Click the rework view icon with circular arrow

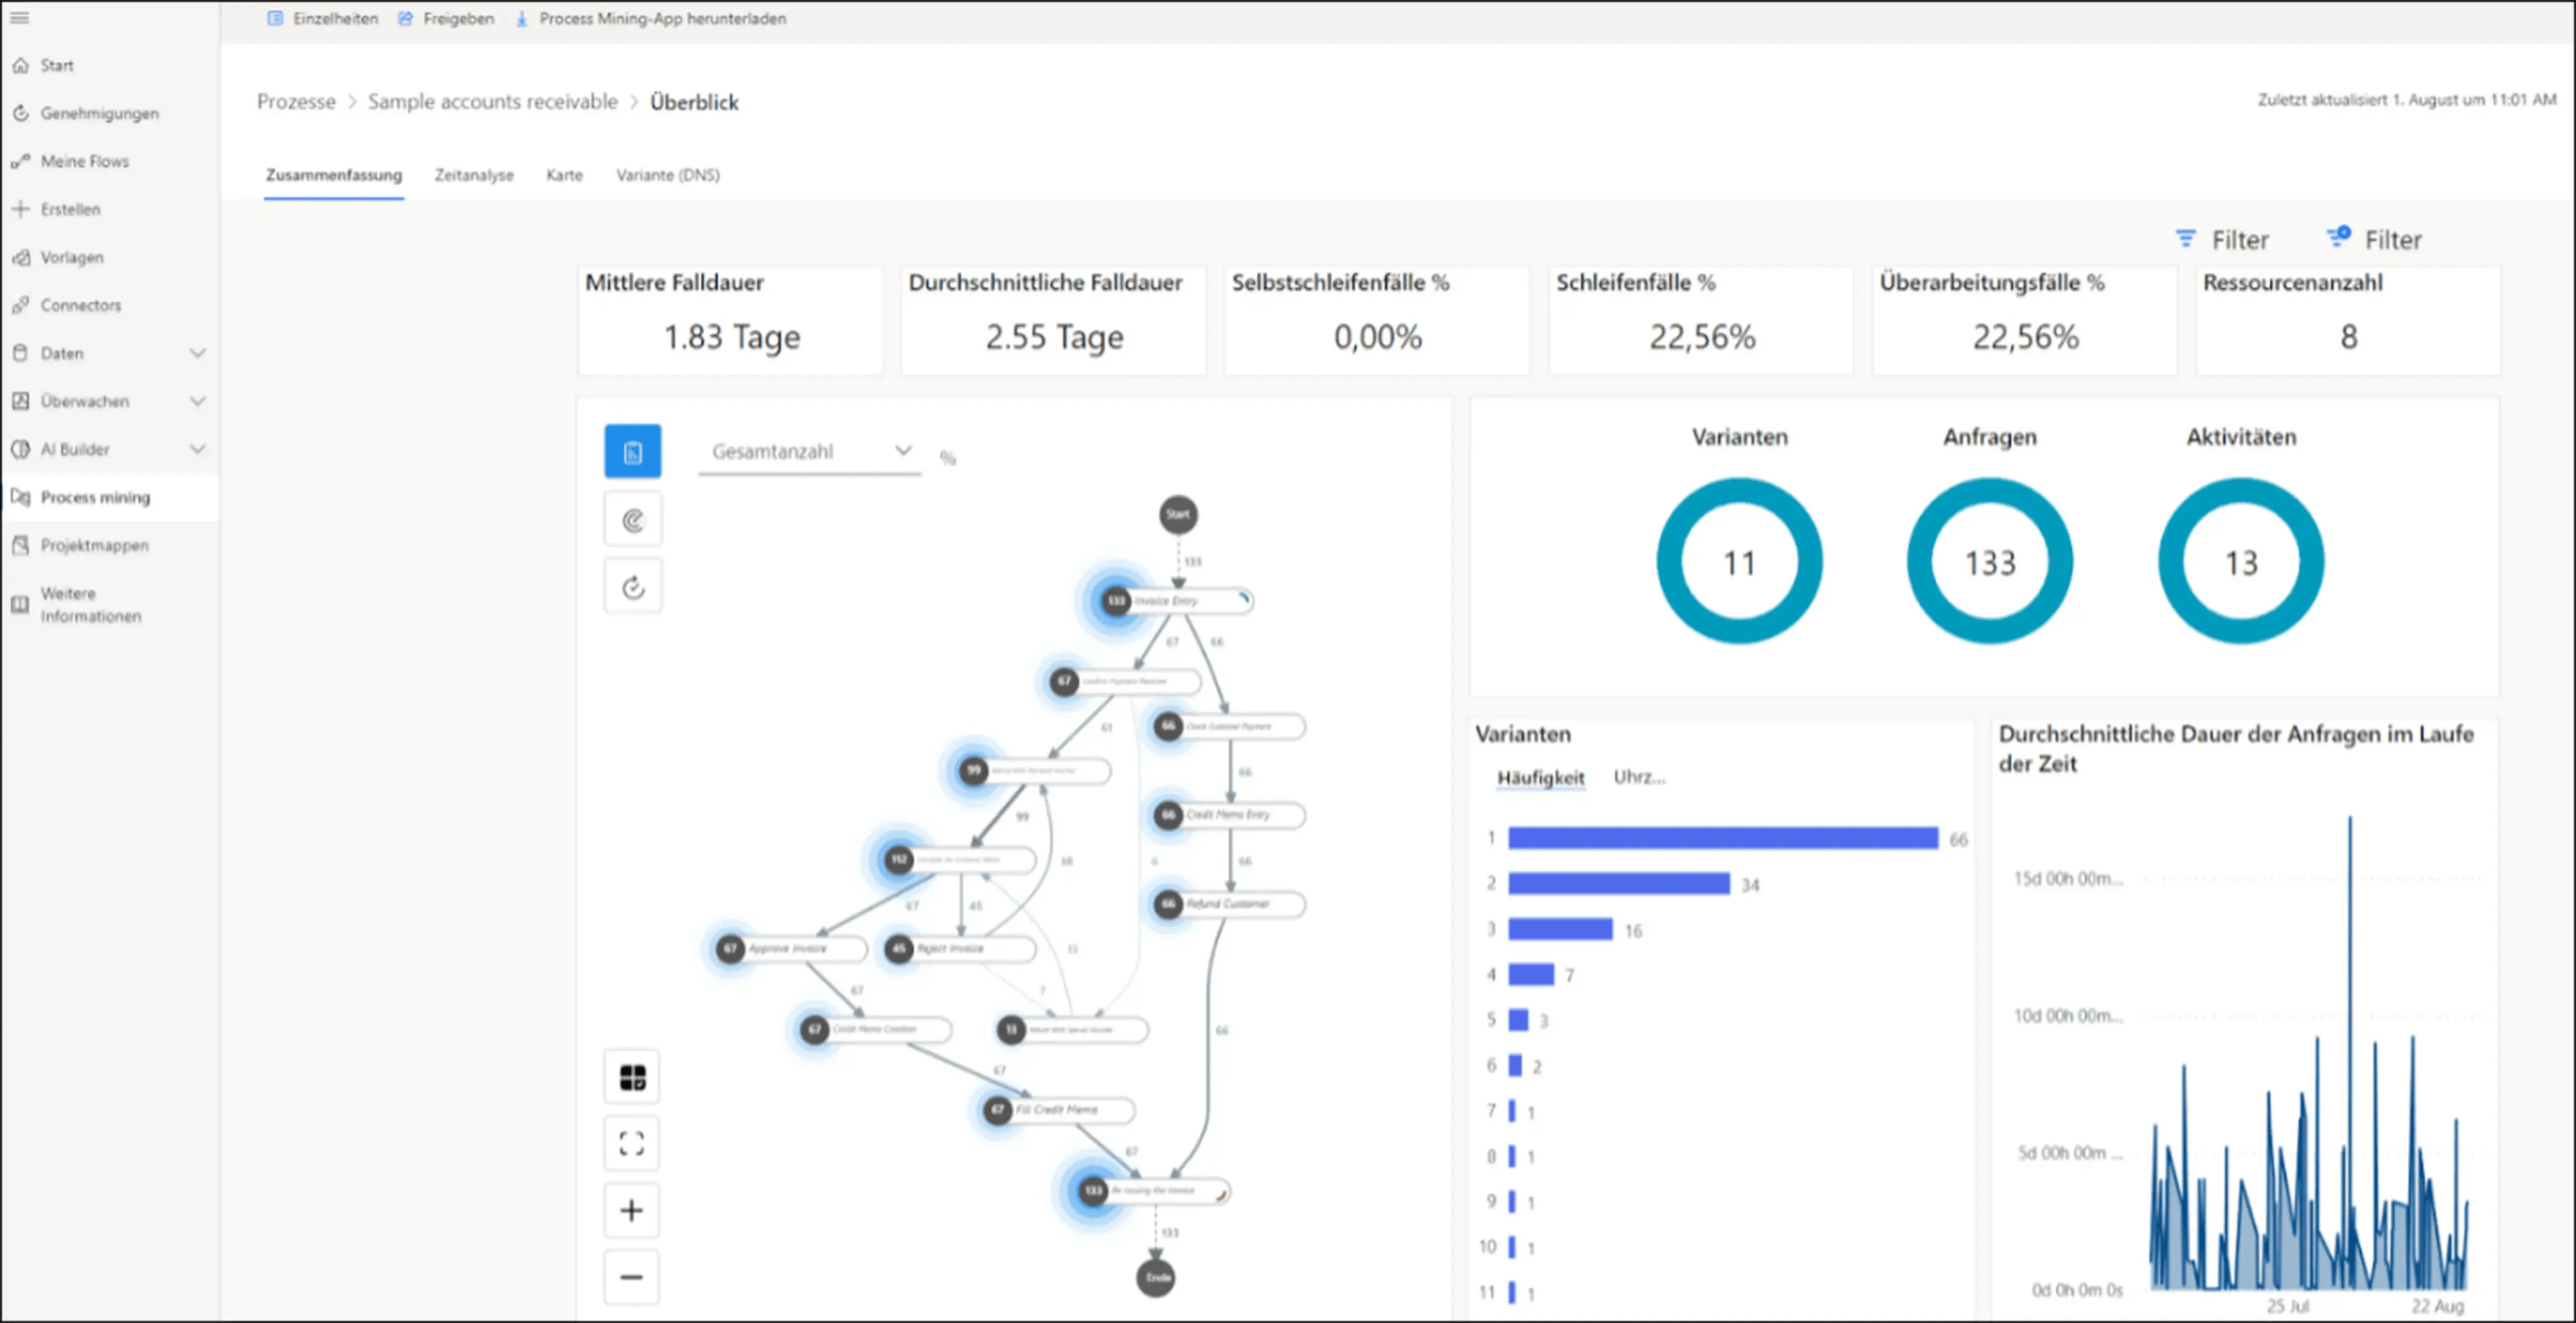(632, 587)
